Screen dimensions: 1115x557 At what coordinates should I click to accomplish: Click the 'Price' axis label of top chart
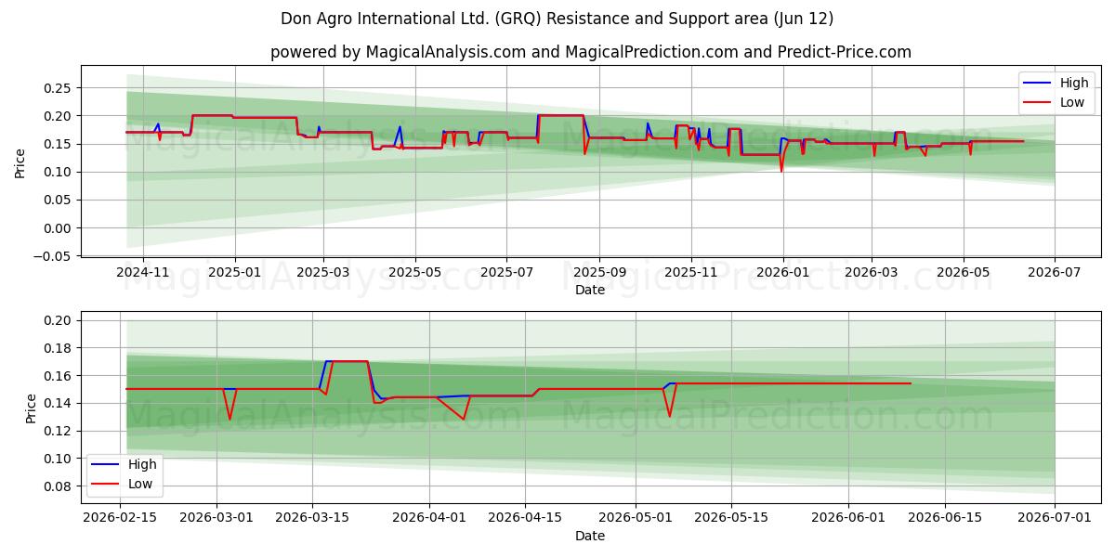[20, 162]
